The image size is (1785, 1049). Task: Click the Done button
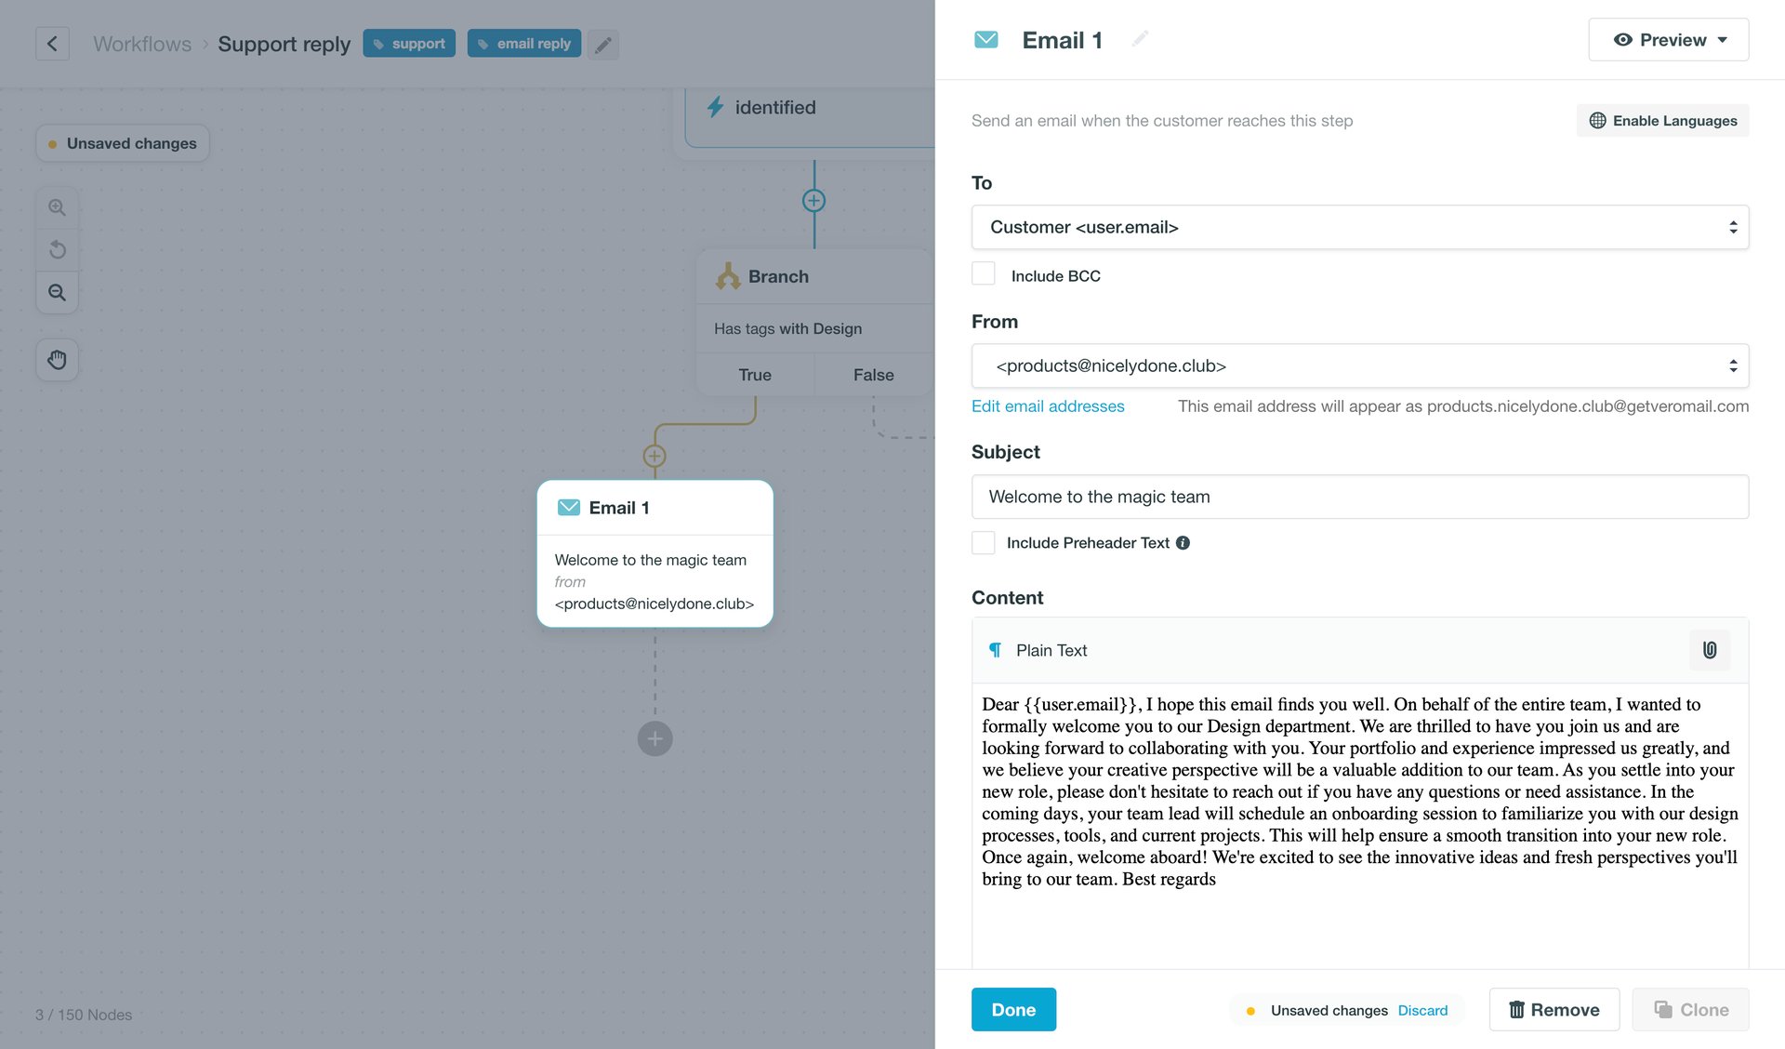[1013, 1009]
